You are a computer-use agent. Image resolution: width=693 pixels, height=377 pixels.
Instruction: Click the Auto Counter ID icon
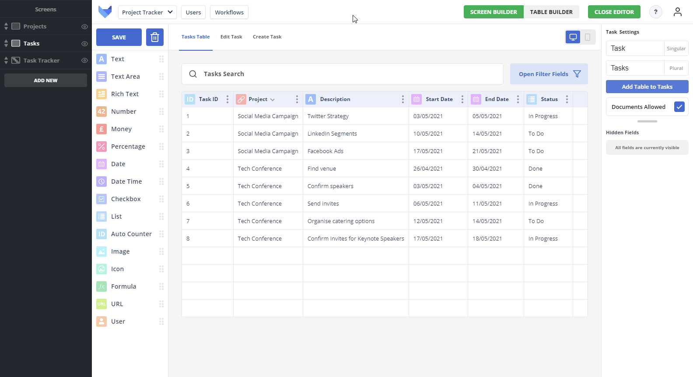point(101,234)
